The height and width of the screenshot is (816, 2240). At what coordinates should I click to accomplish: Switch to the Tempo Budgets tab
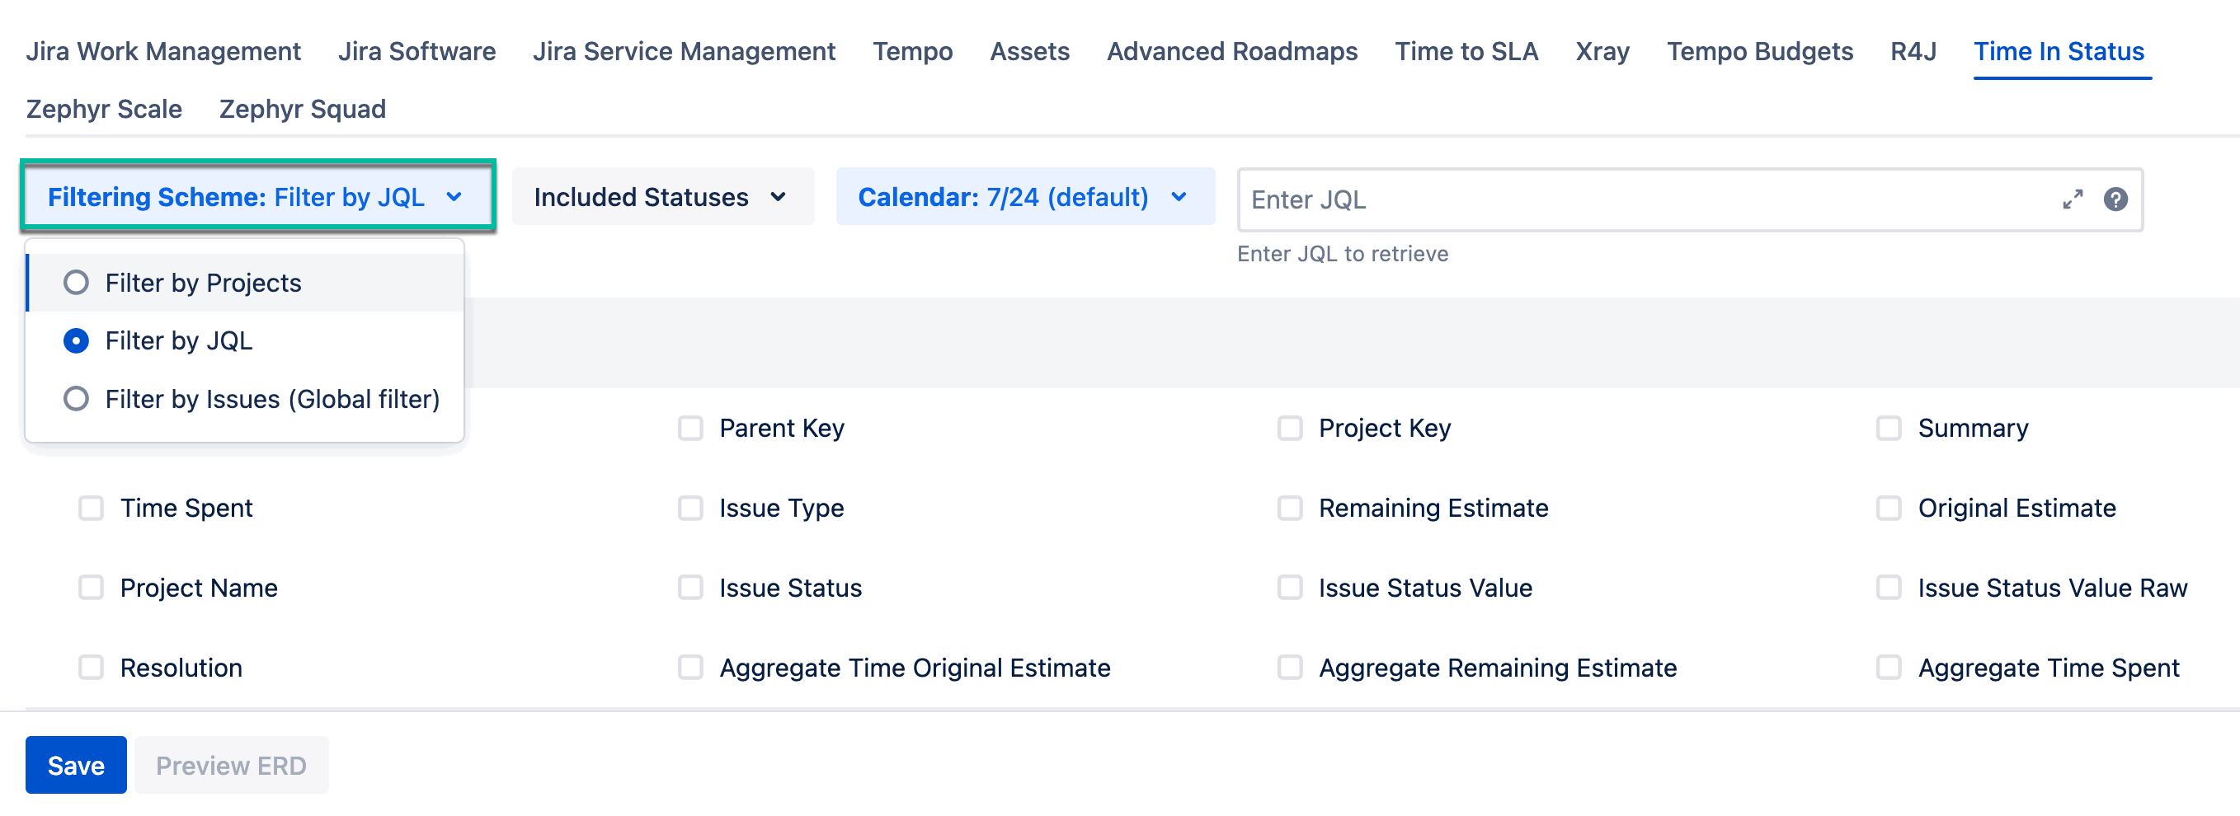tap(1759, 51)
